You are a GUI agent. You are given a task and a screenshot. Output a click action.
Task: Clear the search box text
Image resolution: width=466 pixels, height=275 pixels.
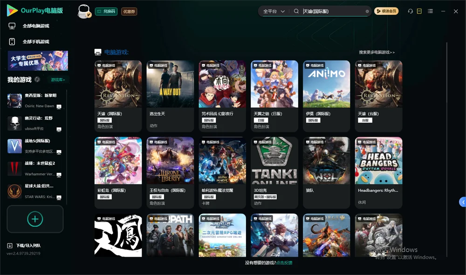tap(367, 11)
